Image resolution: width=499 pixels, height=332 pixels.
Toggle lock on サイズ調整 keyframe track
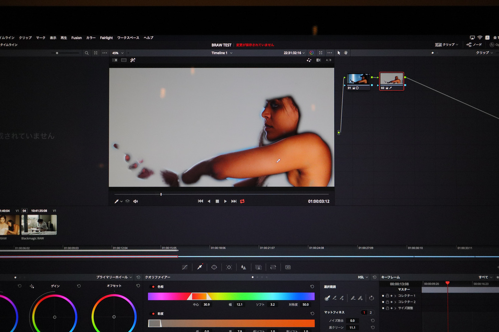(387, 308)
